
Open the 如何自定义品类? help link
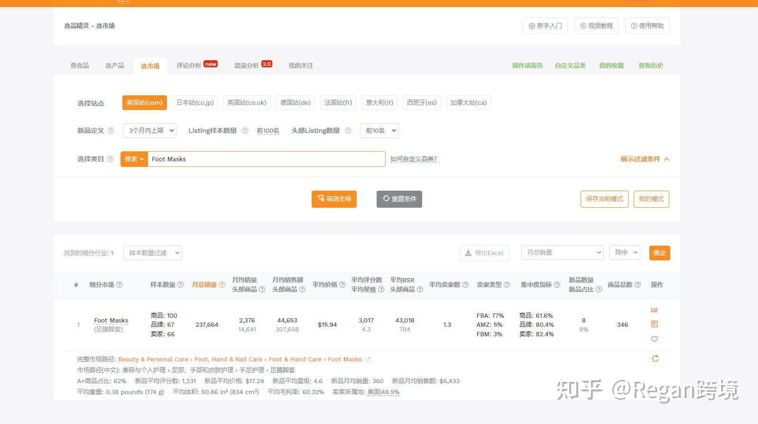[414, 159]
